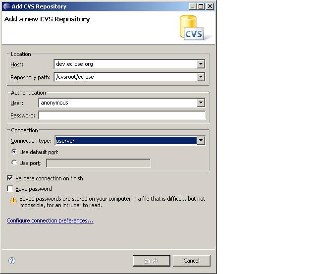
Task: Click the saved passwords warning text
Action: click(x=112, y=202)
